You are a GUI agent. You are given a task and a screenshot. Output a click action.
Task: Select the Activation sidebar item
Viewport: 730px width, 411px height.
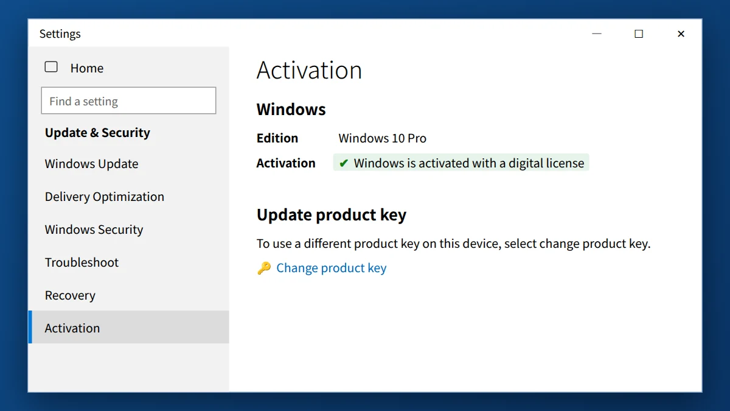pyautogui.click(x=128, y=328)
